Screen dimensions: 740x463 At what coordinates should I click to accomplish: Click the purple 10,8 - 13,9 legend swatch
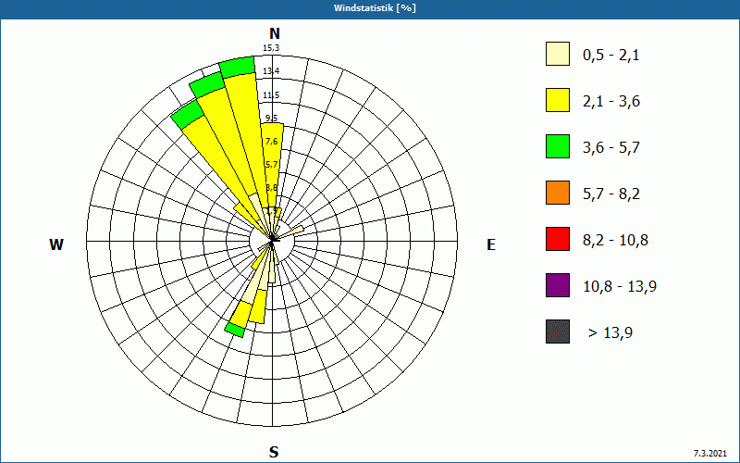558,285
